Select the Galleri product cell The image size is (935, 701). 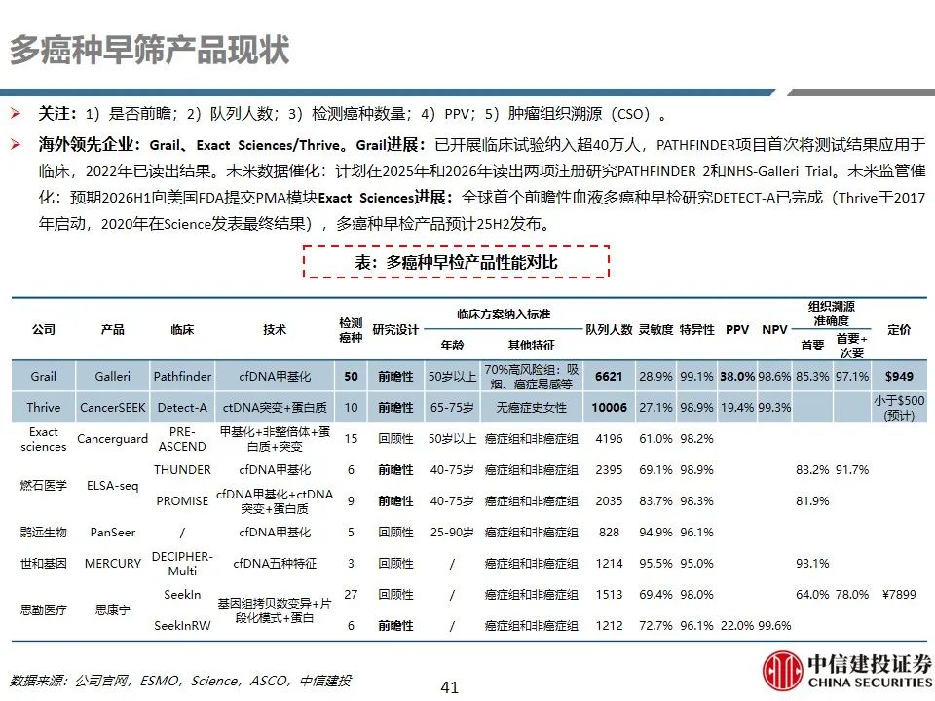[112, 376]
